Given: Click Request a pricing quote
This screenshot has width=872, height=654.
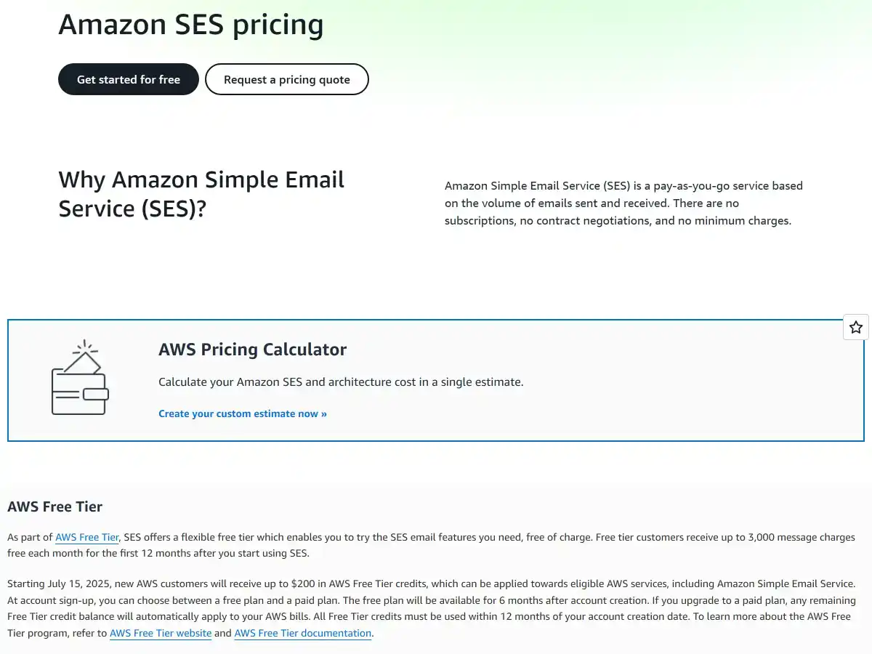Looking at the screenshot, I should [286, 79].
